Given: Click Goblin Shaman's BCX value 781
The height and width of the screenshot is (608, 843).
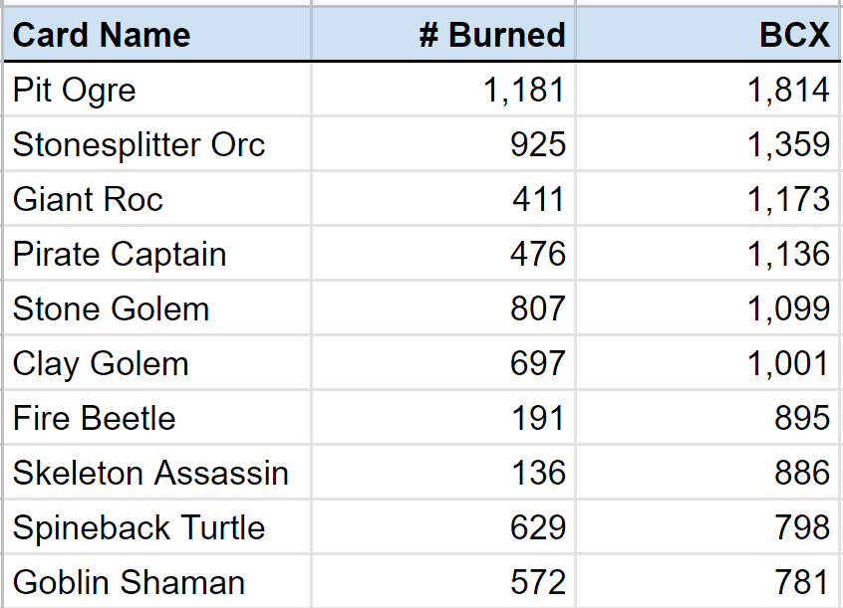Looking at the screenshot, I should (x=802, y=583).
